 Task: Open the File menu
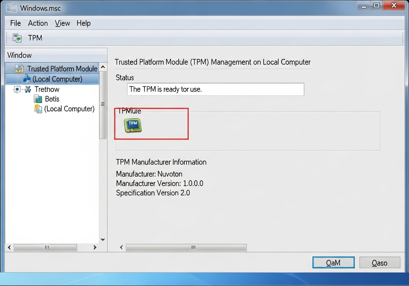[15, 23]
